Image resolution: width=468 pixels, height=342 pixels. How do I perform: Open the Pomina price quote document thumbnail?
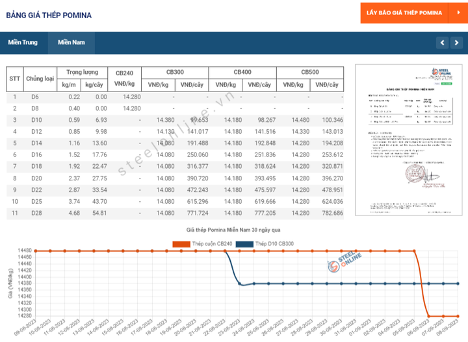[x=409, y=140]
